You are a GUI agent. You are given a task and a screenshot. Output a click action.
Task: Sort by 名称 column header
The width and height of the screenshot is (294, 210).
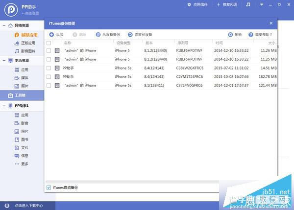[x=68, y=43]
